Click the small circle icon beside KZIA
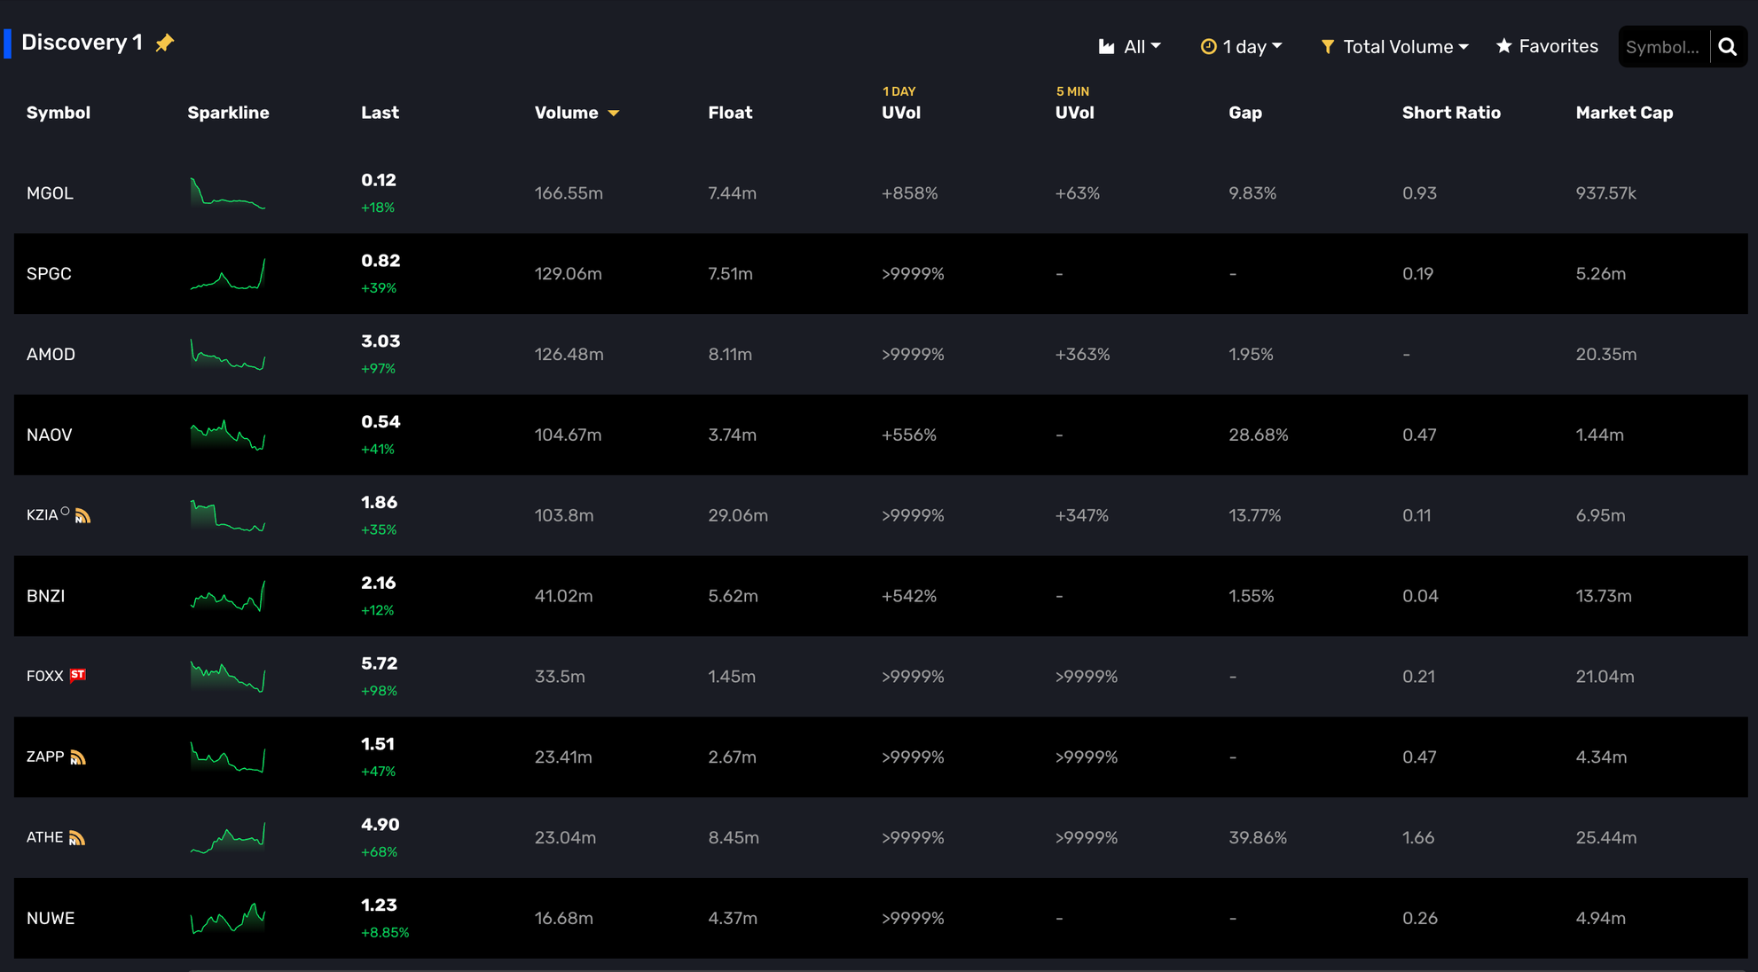 (x=65, y=511)
